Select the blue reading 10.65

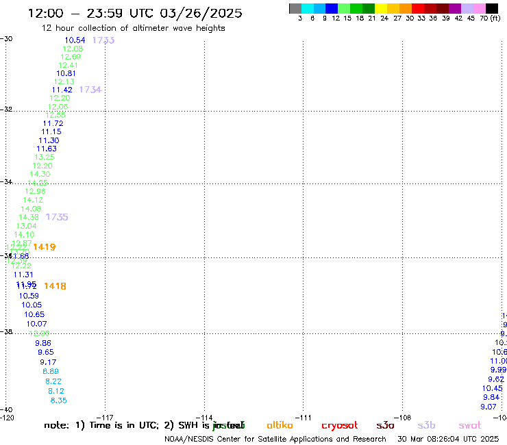coord(34,314)
